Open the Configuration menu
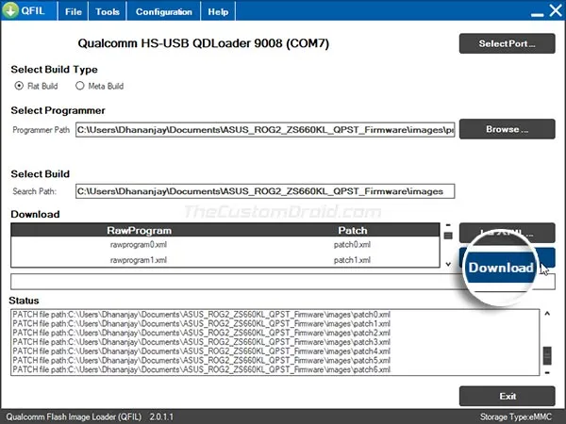 point(163,11)
